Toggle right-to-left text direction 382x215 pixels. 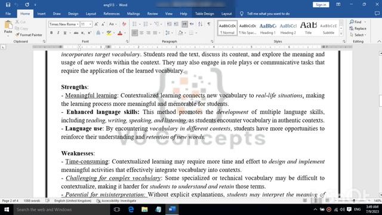(x=192, y=24)
